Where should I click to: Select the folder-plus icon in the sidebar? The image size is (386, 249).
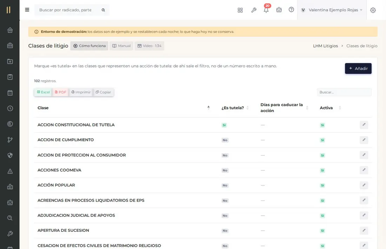point(10,61)
